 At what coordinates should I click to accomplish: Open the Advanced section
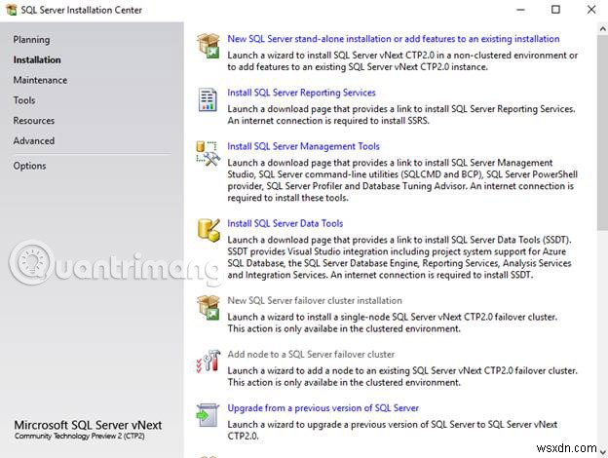tap(34, 140)
